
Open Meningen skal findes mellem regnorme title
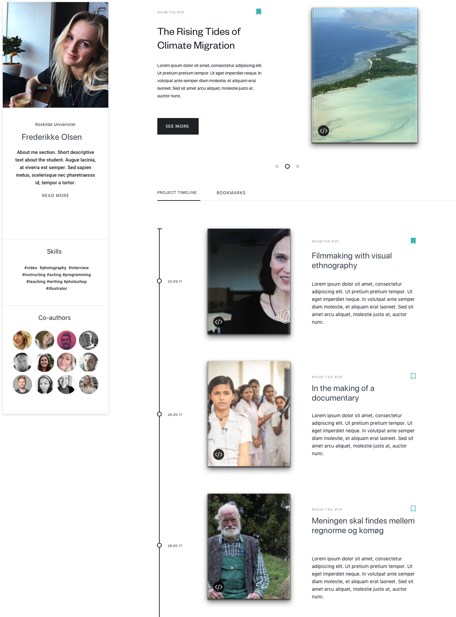363,526
